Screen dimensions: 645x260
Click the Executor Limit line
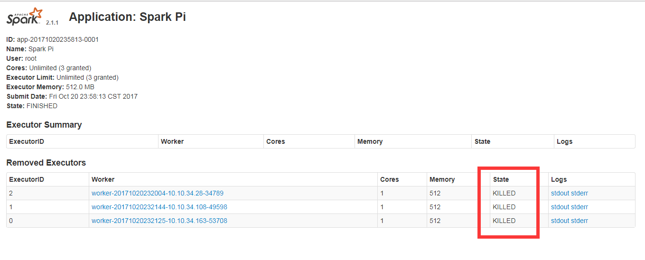pyautogui.click(x=62, y=77)
